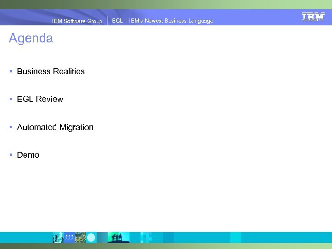Click the 'Agenda' slide title
This screenshot has height=249, width=332.
[x=31, y=38]
